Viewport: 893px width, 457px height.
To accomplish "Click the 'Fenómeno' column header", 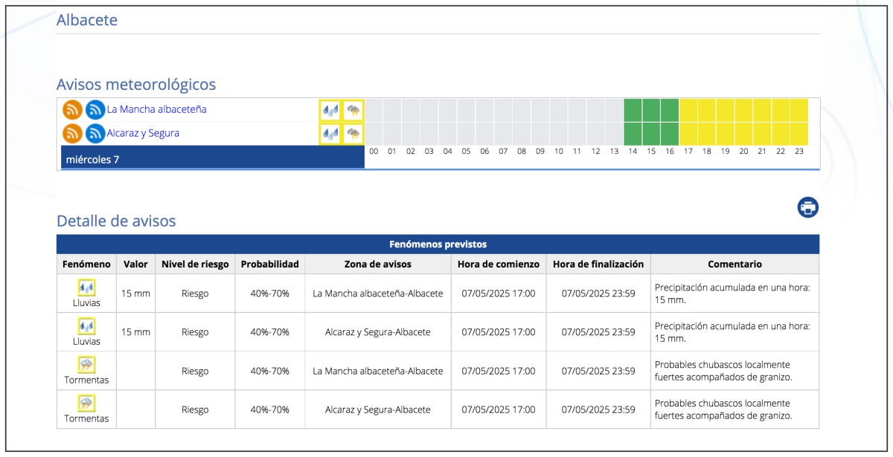I will 86,264.
